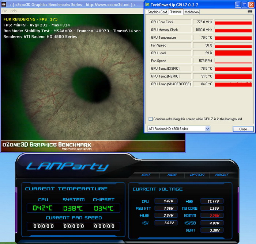Screen dimensions: 256x244
Task: Open OPTION in the LANParty monitor
Action: pos(197,175)
